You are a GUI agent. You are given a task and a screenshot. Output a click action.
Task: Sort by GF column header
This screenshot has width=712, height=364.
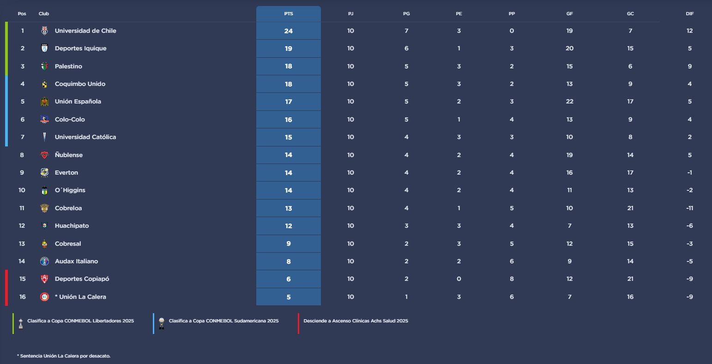(570, 14)
